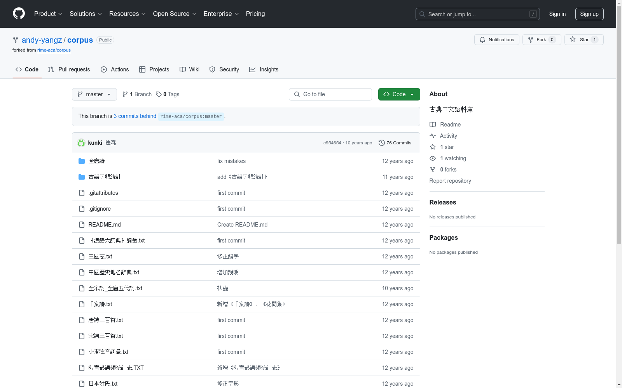Image resolution: width=622 pixels, height=388 pixels.
Task: Open the Actions tab
Action: [x=115, y=69]
